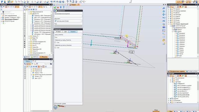Select Резервные копии in the right tree
The height and width of the screenshot is (112, 199).
click(x=180, y=28)
